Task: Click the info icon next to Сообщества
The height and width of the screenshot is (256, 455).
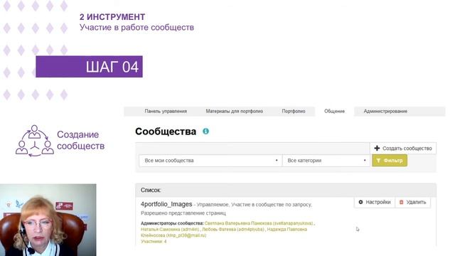Action: pos(205,131)
